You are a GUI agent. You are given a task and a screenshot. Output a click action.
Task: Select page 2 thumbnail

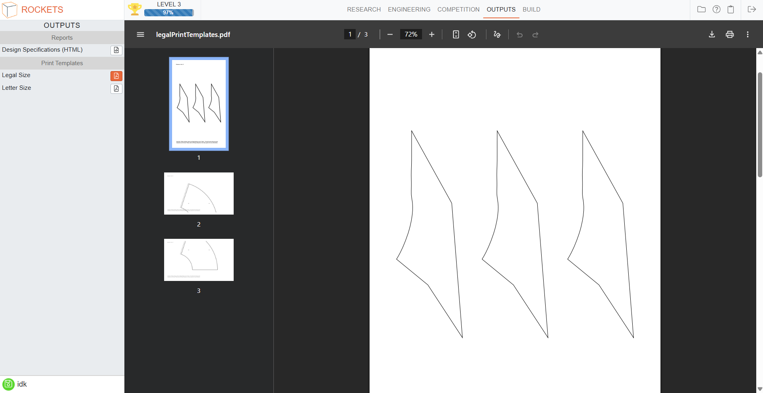click(x=199, y=194)
